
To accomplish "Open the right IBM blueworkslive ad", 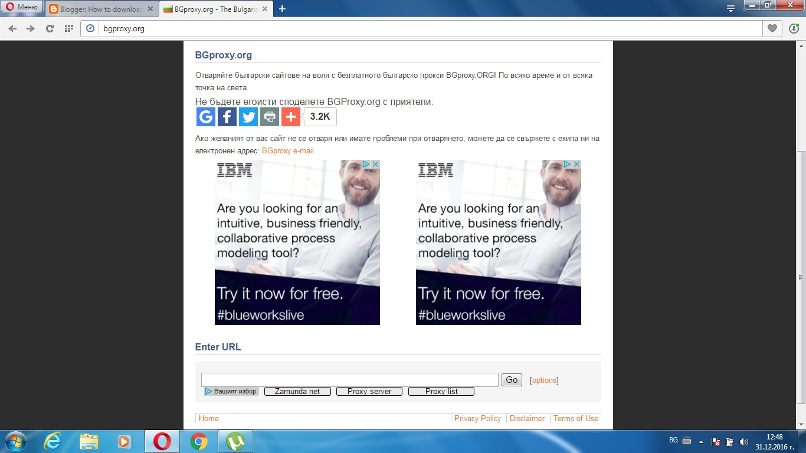I will (x=499, y=242).
